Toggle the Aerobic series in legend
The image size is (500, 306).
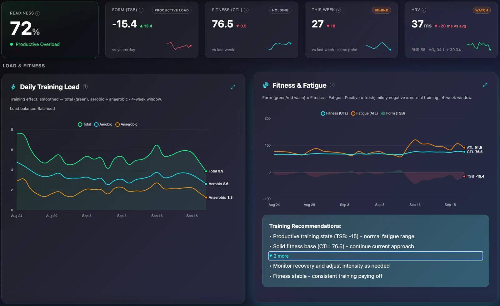tap(103, 124)
